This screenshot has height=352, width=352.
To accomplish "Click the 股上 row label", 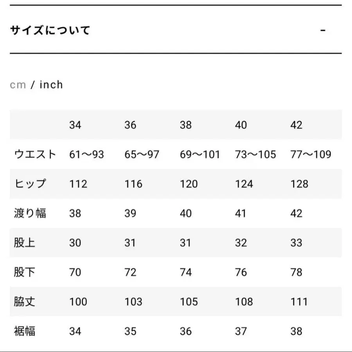I will coord(25,243).
